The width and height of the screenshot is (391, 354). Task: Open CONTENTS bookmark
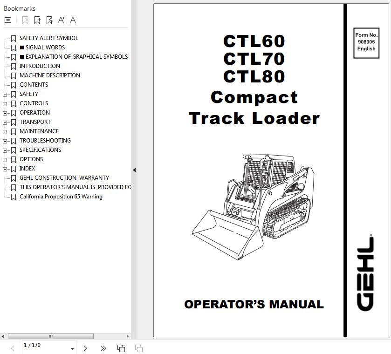[x=34, y=85]
